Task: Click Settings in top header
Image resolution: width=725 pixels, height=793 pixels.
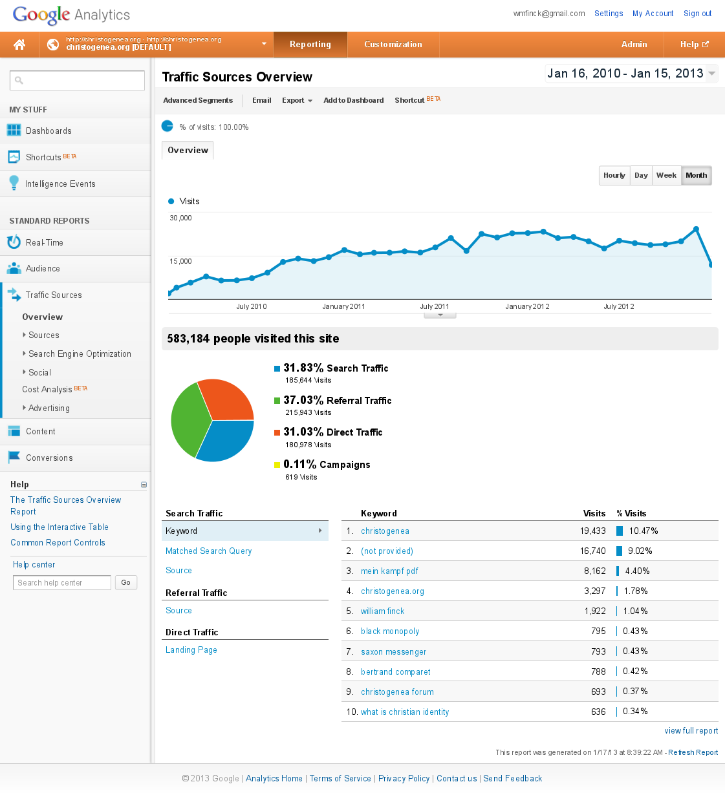Action: pyautogui.click(x=609, y=14)
